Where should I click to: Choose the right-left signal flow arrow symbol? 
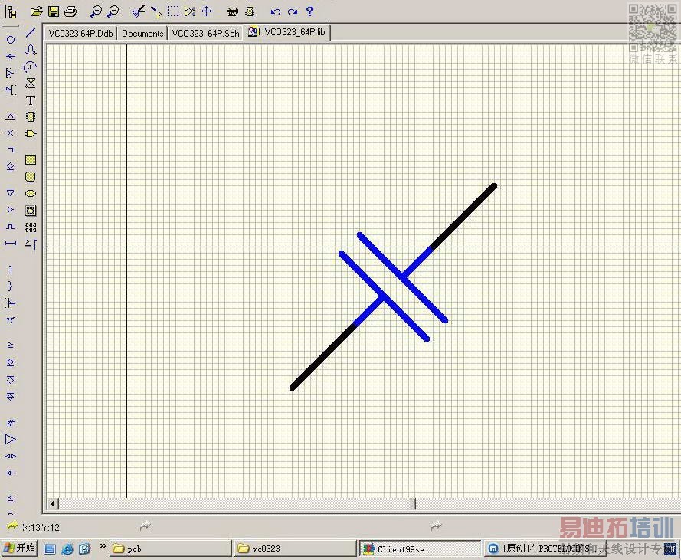click(11, 57)
